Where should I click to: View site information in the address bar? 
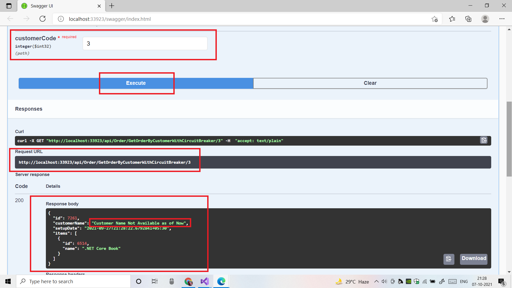pyautogui.click(x=61, y=19)
